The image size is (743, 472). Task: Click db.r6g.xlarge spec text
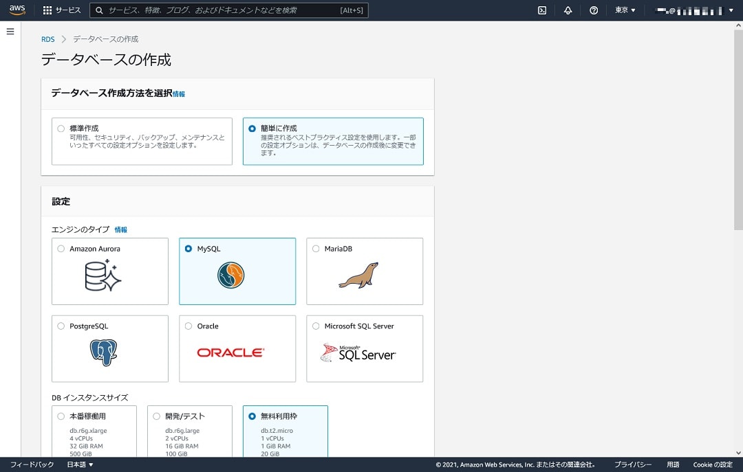click(x=88, y=431)
